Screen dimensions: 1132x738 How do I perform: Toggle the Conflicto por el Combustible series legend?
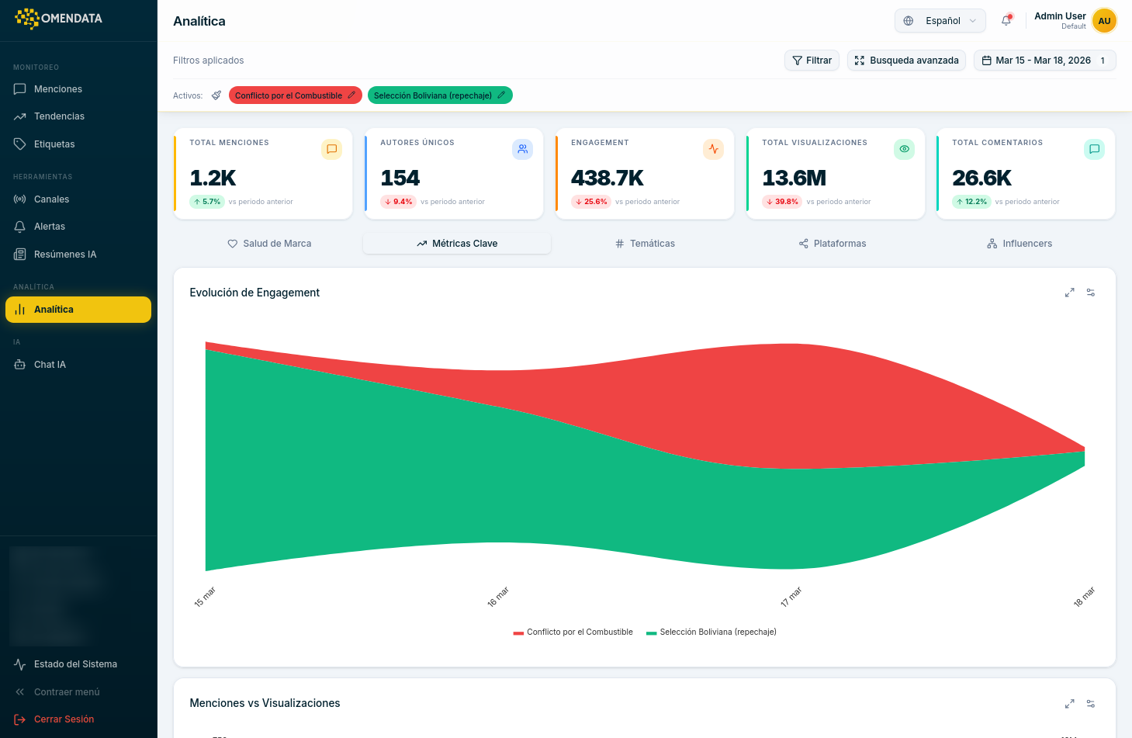coord(573,632)
